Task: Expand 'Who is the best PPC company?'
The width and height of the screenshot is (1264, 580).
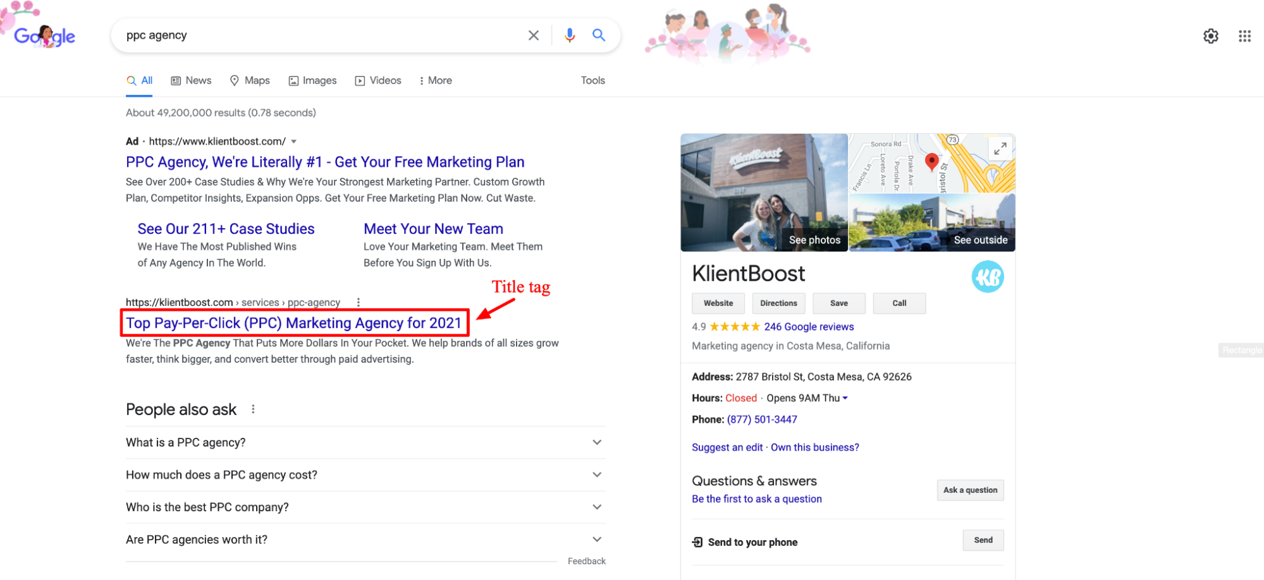Action: tap(365, 507)
